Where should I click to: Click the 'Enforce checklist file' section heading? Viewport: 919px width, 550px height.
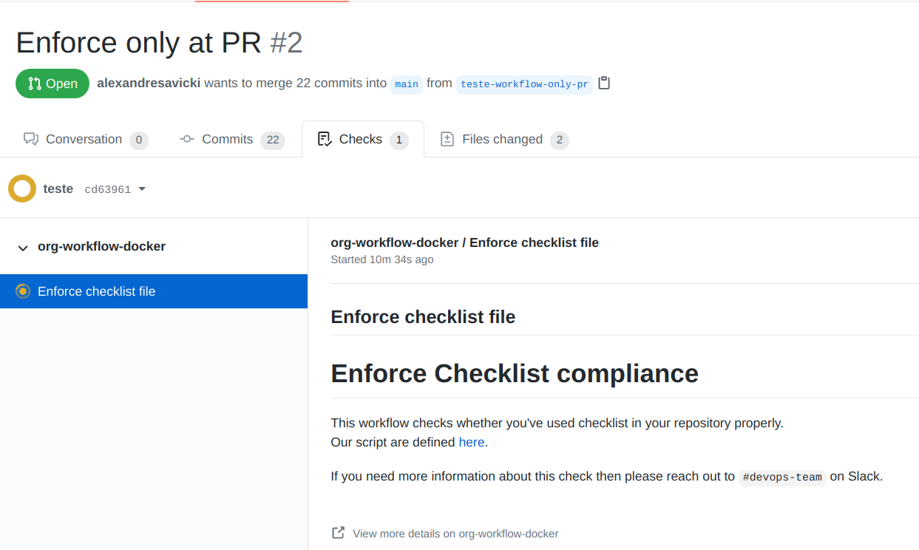423,317
